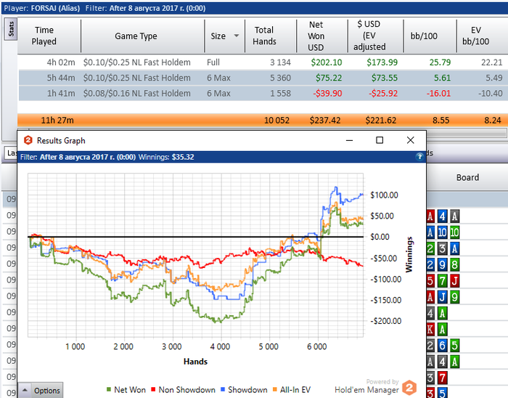Click the blue 5 card in bottom board row

click(x=442, y=393)
